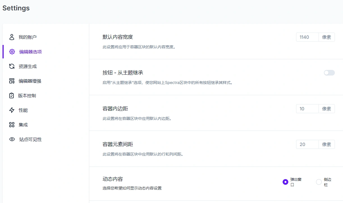Click the 资源生成 regenerate arrows icon
Screen dimensions: 343x203
tap(12, 66)
